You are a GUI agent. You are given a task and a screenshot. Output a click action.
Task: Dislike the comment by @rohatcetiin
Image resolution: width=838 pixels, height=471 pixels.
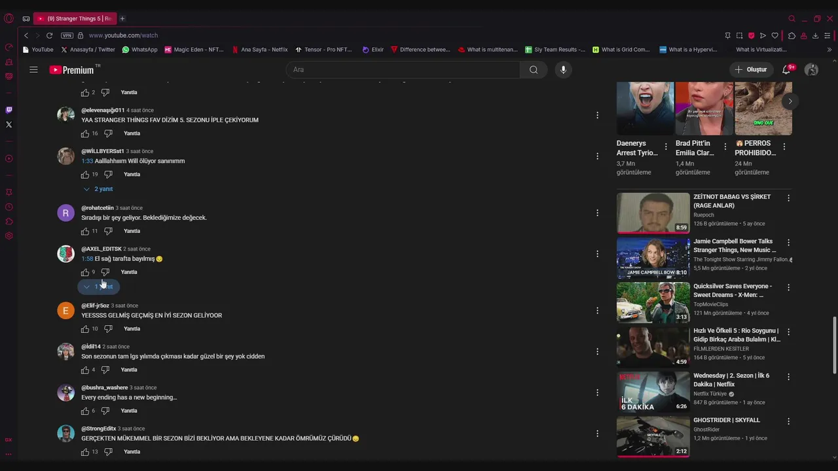click(x=108, y=231)
